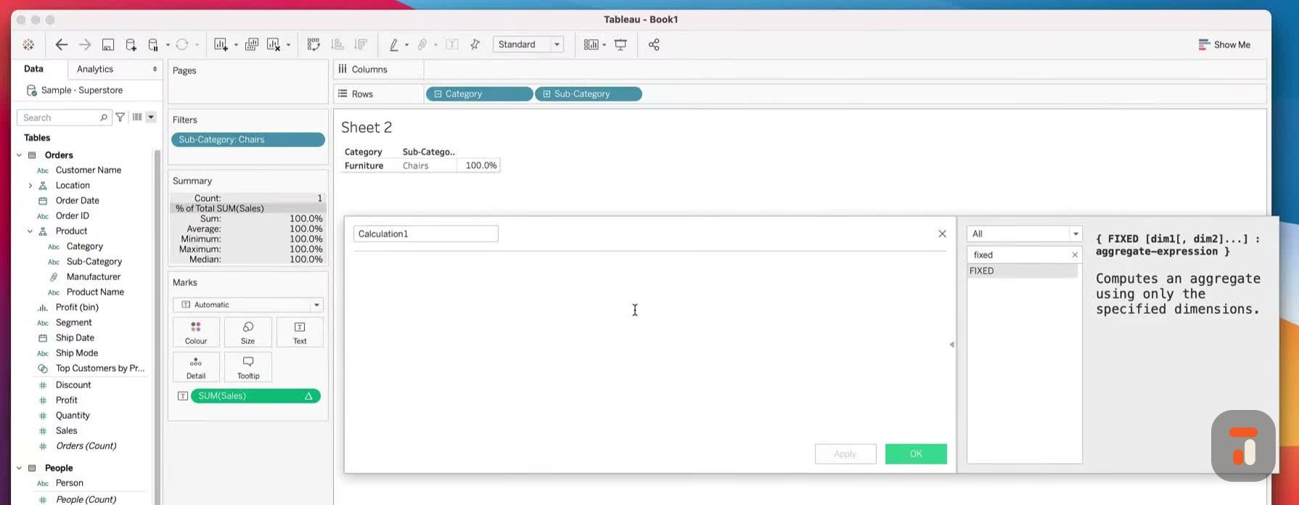Collapse the Orders table
This screenshot has height=505, width=1299.
click(20, 155)
